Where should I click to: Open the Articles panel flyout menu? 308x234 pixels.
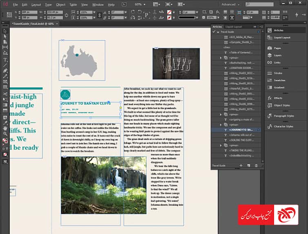pos(261,27)
